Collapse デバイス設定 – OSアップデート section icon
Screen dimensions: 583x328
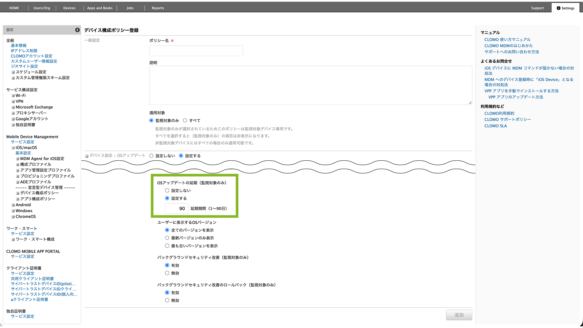[87, 156]
